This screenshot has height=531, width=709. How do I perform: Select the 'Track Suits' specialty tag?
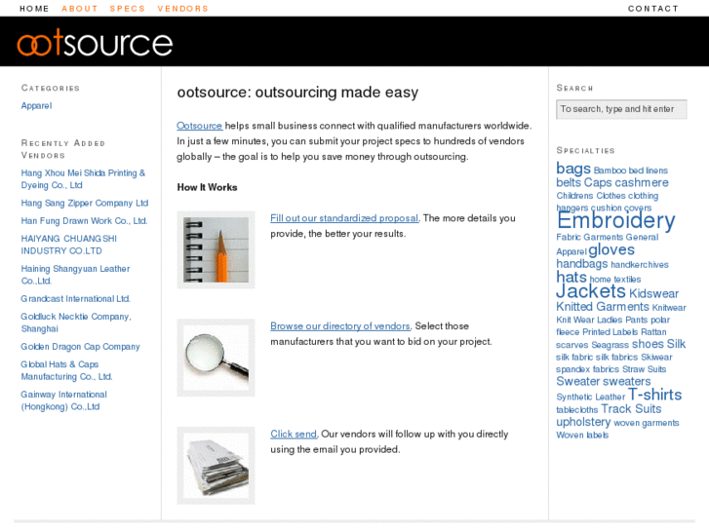(x=631, y=409)
